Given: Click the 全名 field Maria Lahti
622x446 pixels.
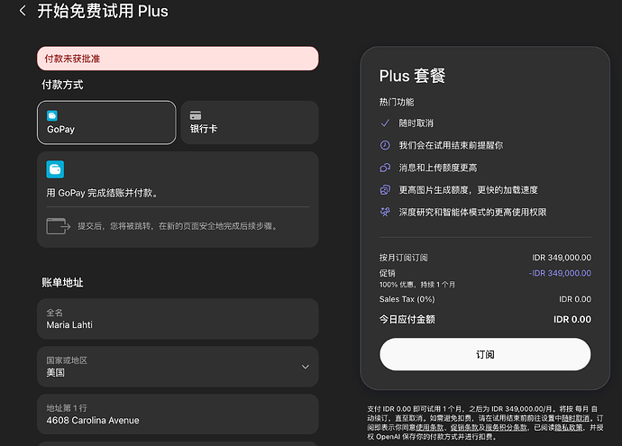Looking at the screenshot, I should click(178, 319).
